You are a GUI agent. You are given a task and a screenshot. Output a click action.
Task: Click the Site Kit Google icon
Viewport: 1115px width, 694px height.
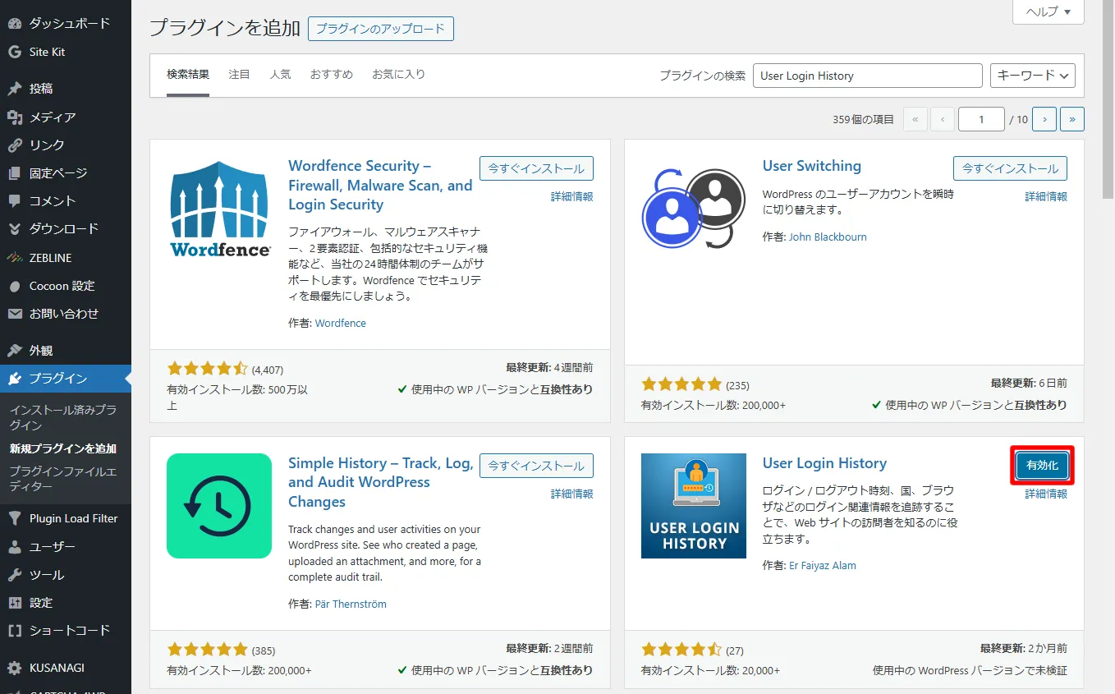14,52
